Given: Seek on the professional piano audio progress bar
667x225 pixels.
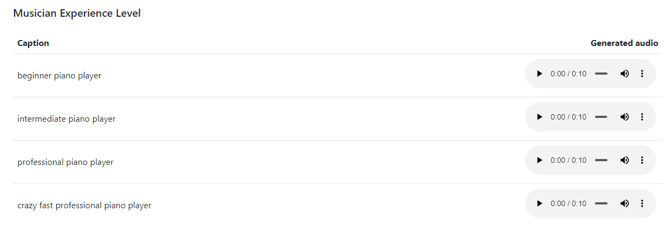Looking at the screenshot, I should (x=601, y=160).
